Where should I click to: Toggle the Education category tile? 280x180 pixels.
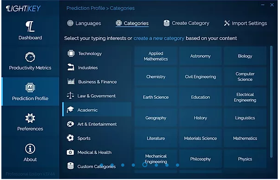(200, 97)
